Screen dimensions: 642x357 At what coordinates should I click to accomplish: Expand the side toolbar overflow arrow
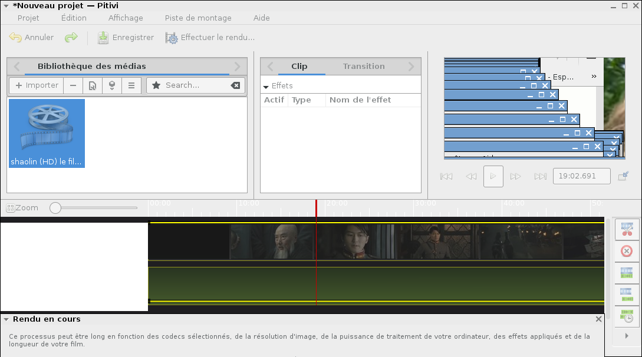point(627,336)
